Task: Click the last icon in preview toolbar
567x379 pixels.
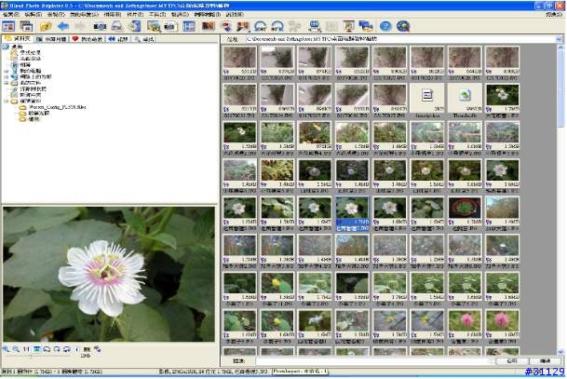Action: coord(98,349)
